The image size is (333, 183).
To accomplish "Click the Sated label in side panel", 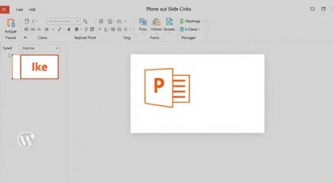I will point(7,48).
